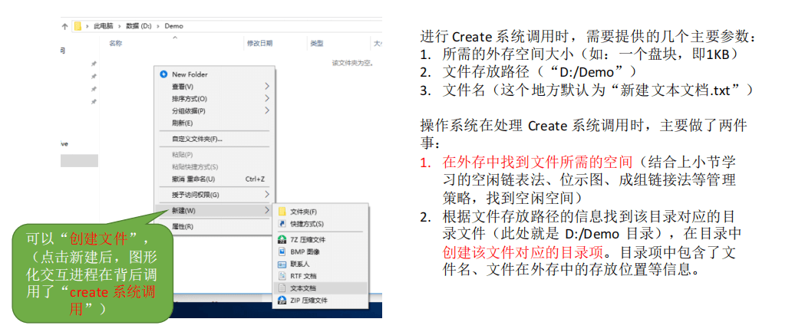Expand the 授予访问权限(G) submenu arrow
Viewport: 792px width, 332px height.
(267, 194)
